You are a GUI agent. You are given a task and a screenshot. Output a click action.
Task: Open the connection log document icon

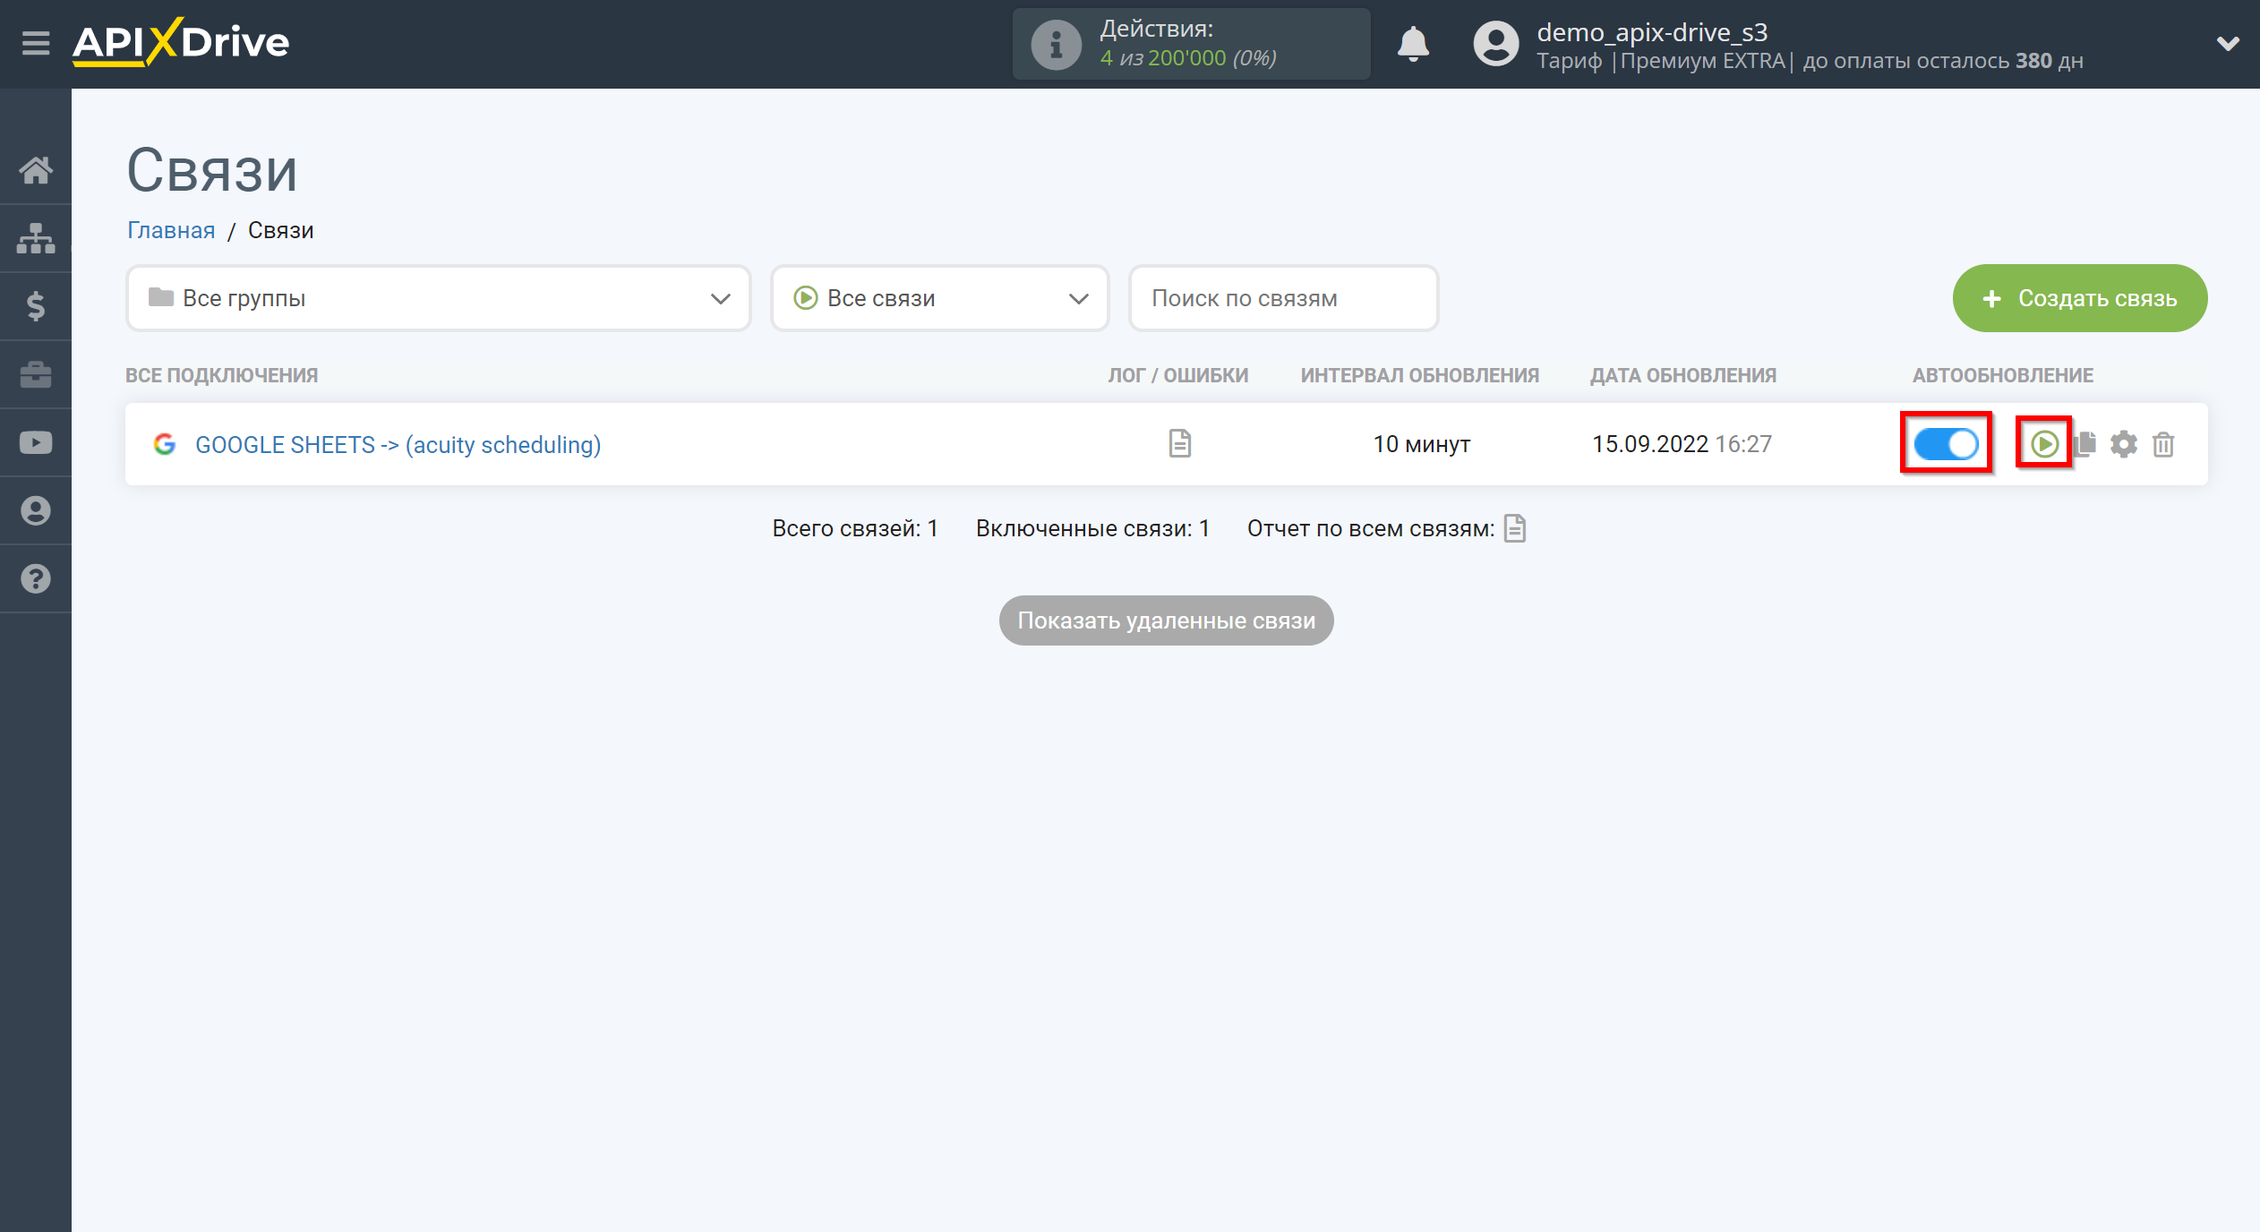click(x=1180, y=443)
